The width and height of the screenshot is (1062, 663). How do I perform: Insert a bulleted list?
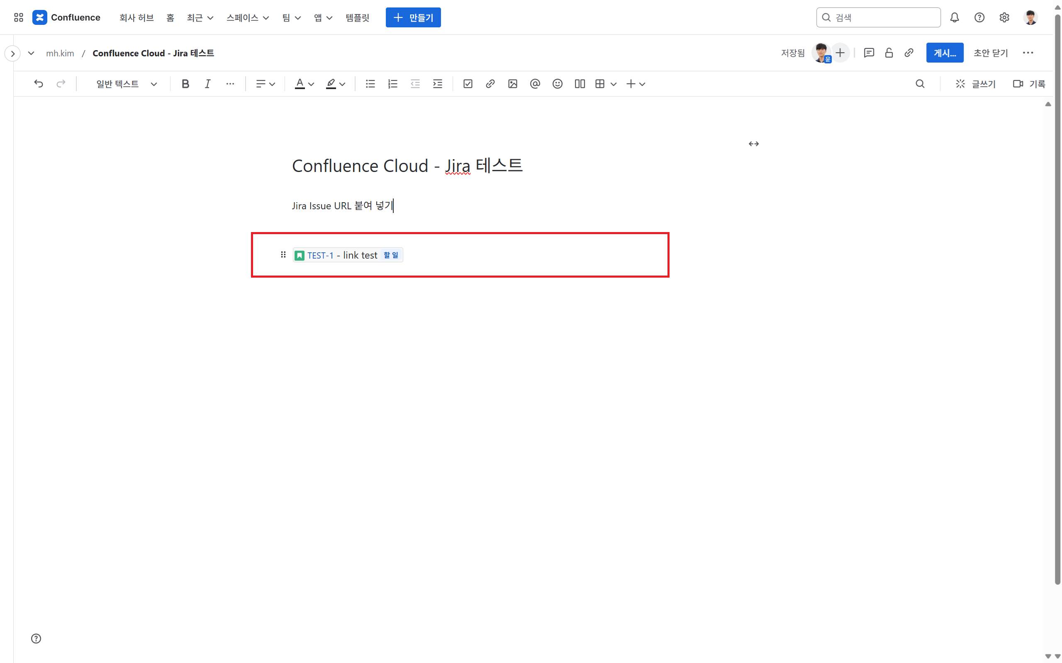point(370,84)
